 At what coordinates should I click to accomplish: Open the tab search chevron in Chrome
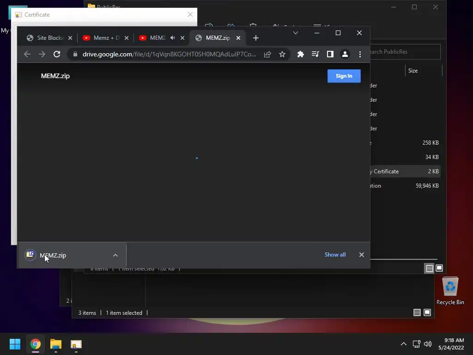tap(296, 33)
